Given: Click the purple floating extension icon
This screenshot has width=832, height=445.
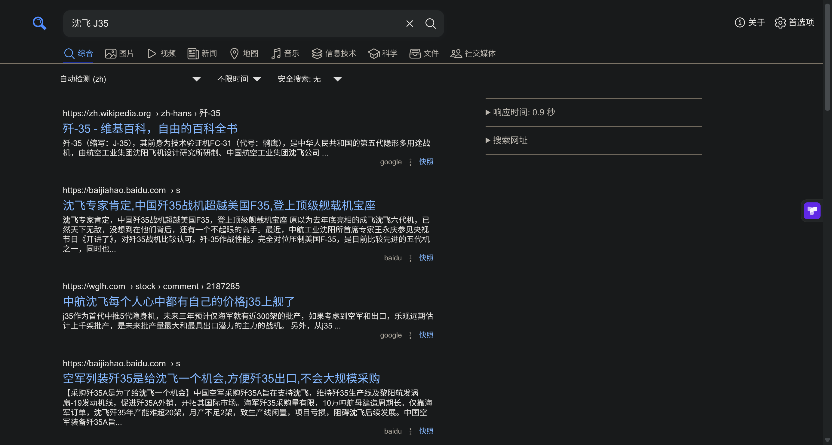Looking at the screenshot, I should [x=812, y=211].
